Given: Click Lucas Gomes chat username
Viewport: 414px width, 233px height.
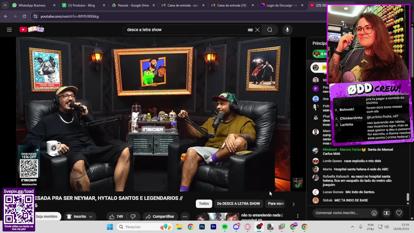Looking at the screenshot, I should 333,192.
